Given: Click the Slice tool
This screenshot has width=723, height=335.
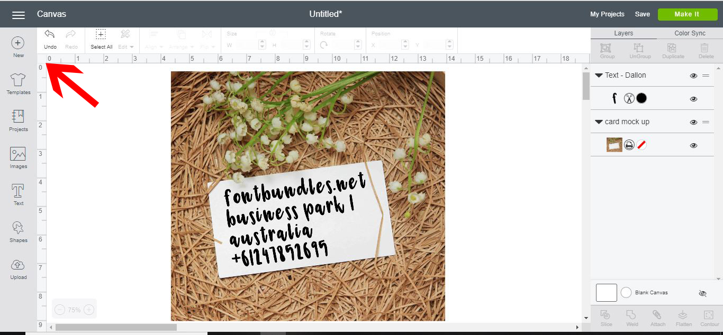Looking at the screenshot, I should 606,318.
